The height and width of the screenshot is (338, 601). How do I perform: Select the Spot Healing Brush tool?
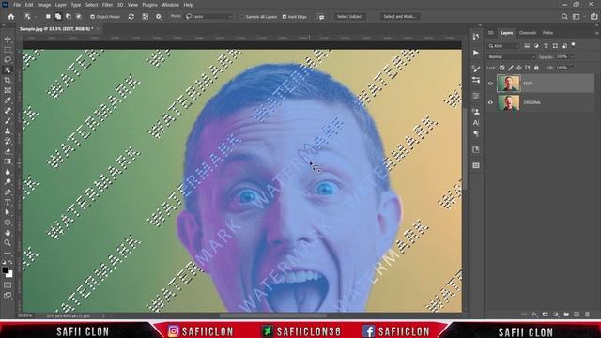pyautogui.click(x=8, y=111)
